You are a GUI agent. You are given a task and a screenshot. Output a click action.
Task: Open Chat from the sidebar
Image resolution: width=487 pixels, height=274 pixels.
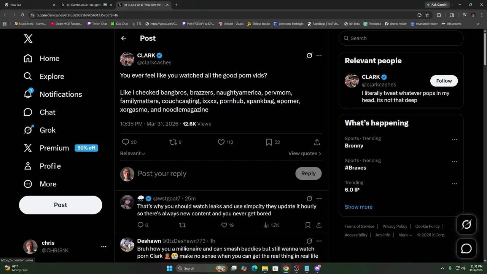39,112
